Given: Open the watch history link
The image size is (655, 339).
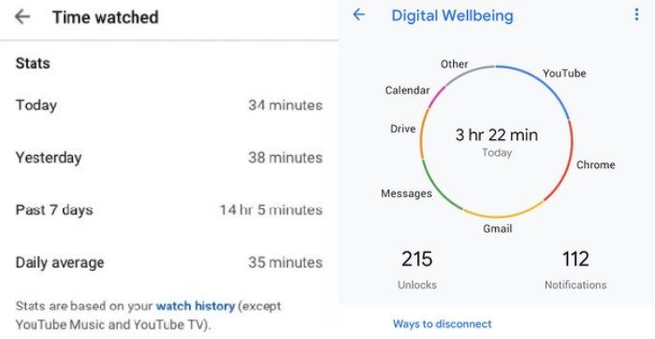Looking at the screenshot, I should [196, 306].
